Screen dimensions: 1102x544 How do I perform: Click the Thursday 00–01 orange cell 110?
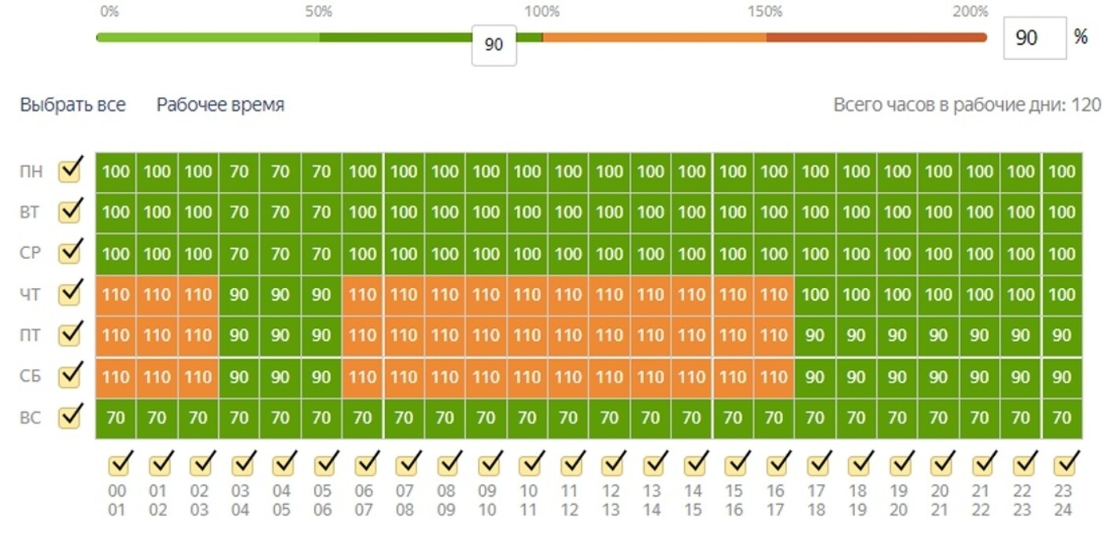coord(116,294)
